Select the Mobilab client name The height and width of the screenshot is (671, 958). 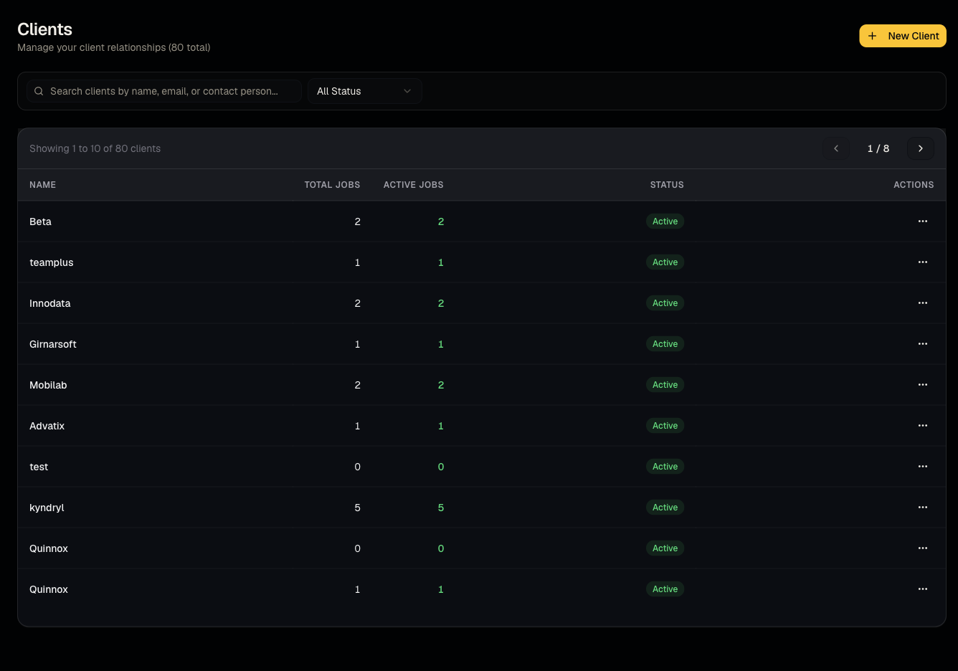click(x=48, y=385)
